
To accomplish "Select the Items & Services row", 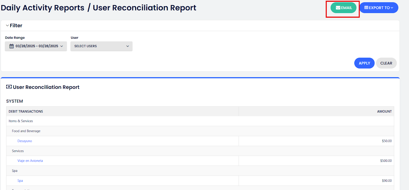I will point(21,121).
